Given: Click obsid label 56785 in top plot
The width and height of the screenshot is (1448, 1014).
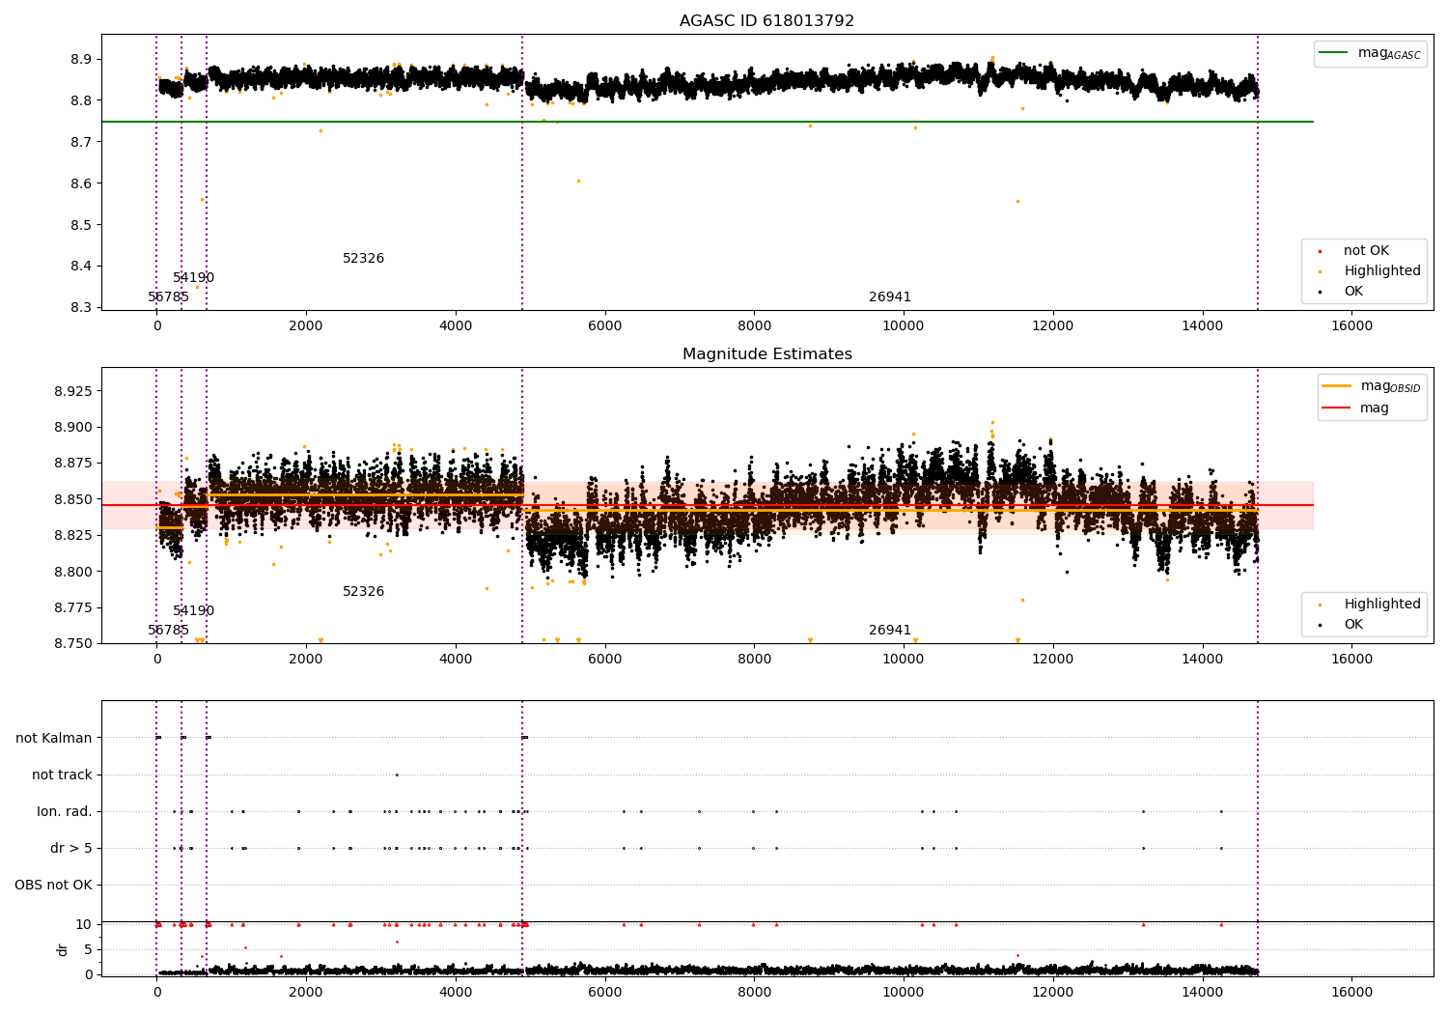Looking at the screenshot, I should pos(168,297).
